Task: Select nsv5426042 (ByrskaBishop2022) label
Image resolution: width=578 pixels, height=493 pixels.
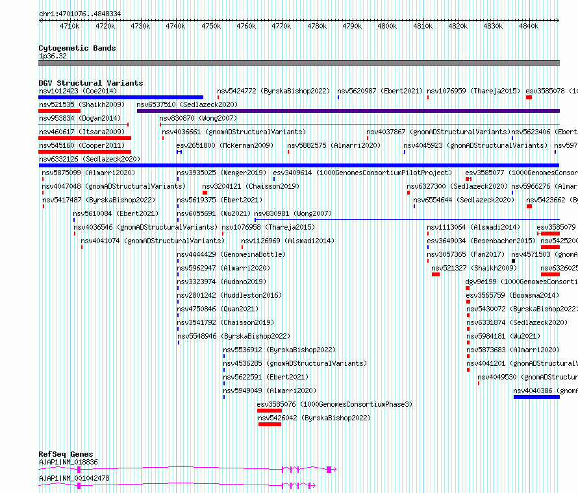Action: (314, 418)
